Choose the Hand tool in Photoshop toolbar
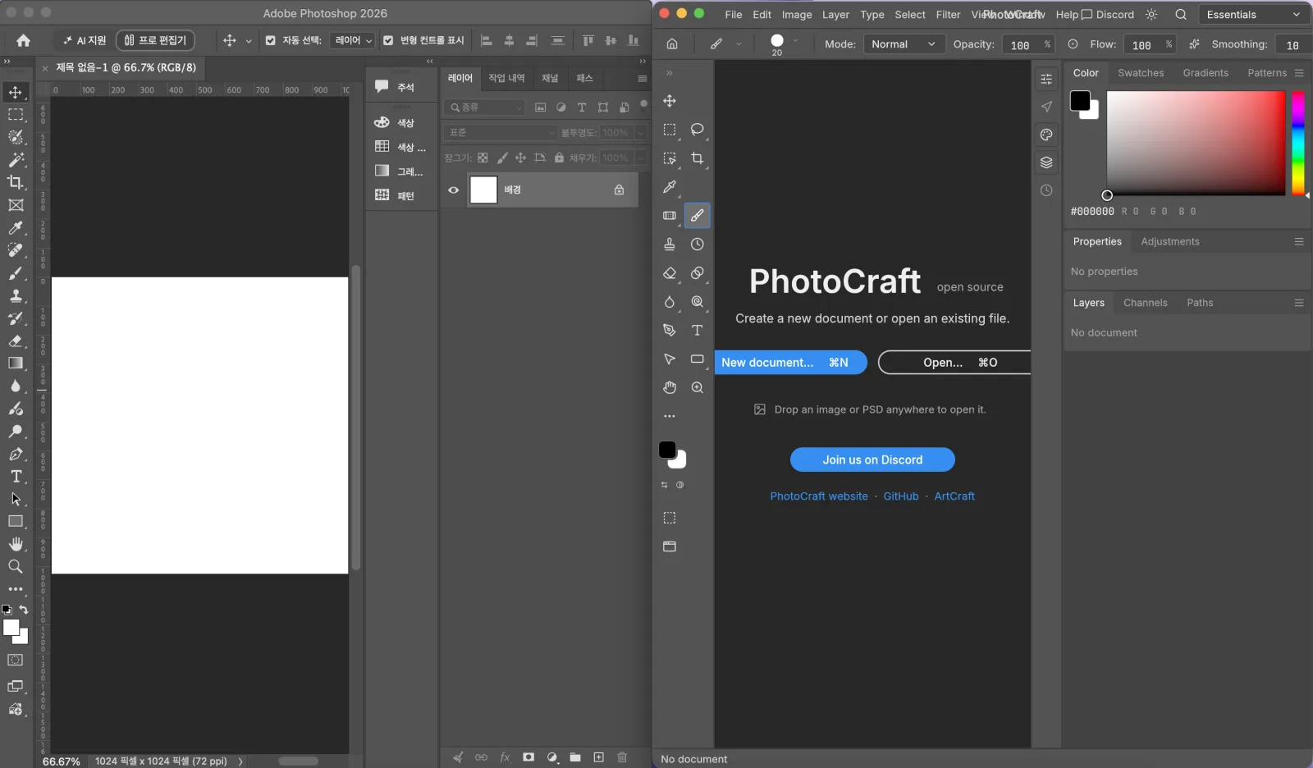This screenshot has height=768, width=1313. point(16,544)
